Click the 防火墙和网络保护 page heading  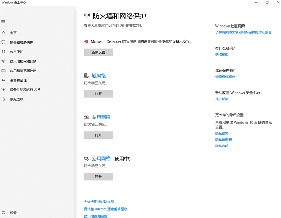119,16
